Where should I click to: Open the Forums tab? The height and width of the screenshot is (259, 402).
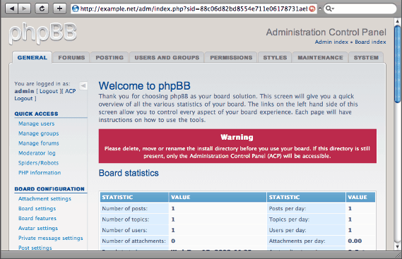pos(71,58)
